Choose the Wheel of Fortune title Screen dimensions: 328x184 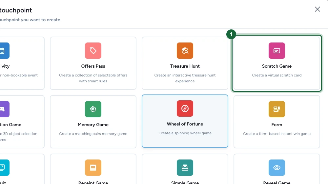[x=185, y=124]
